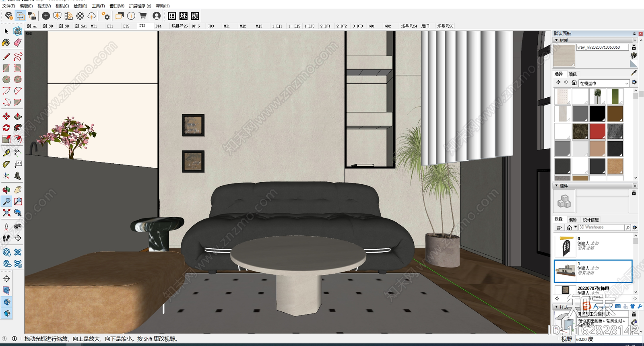
Task: Select the red material swatch
Action: click(598, 131)
